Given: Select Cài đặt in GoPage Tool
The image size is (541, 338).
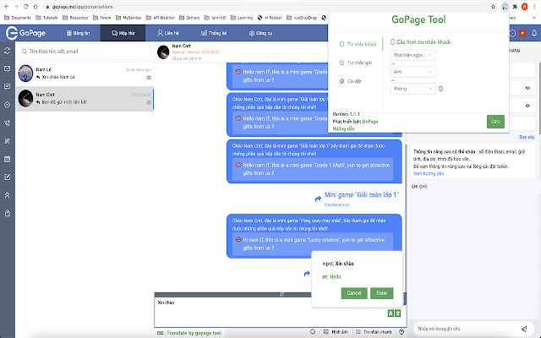Looking at the screenshot, I should pos(351,81).
